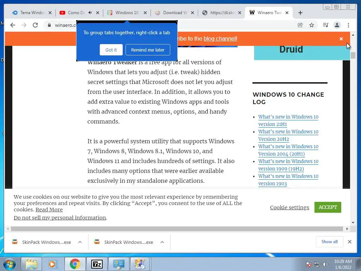Open What's new in version 1909 (19H2)
This screenshot has height=271, width=361.
pyautogui.click(x=288, y=165)
